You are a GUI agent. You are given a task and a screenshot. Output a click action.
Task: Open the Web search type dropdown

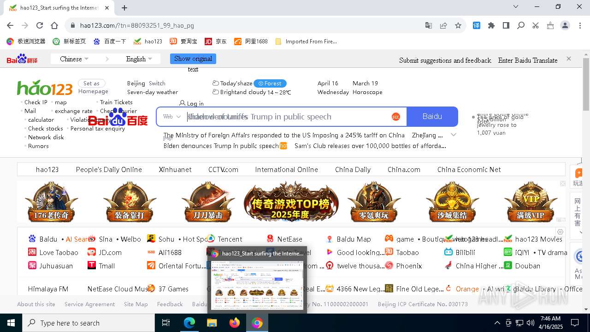(x=172, y=117)
